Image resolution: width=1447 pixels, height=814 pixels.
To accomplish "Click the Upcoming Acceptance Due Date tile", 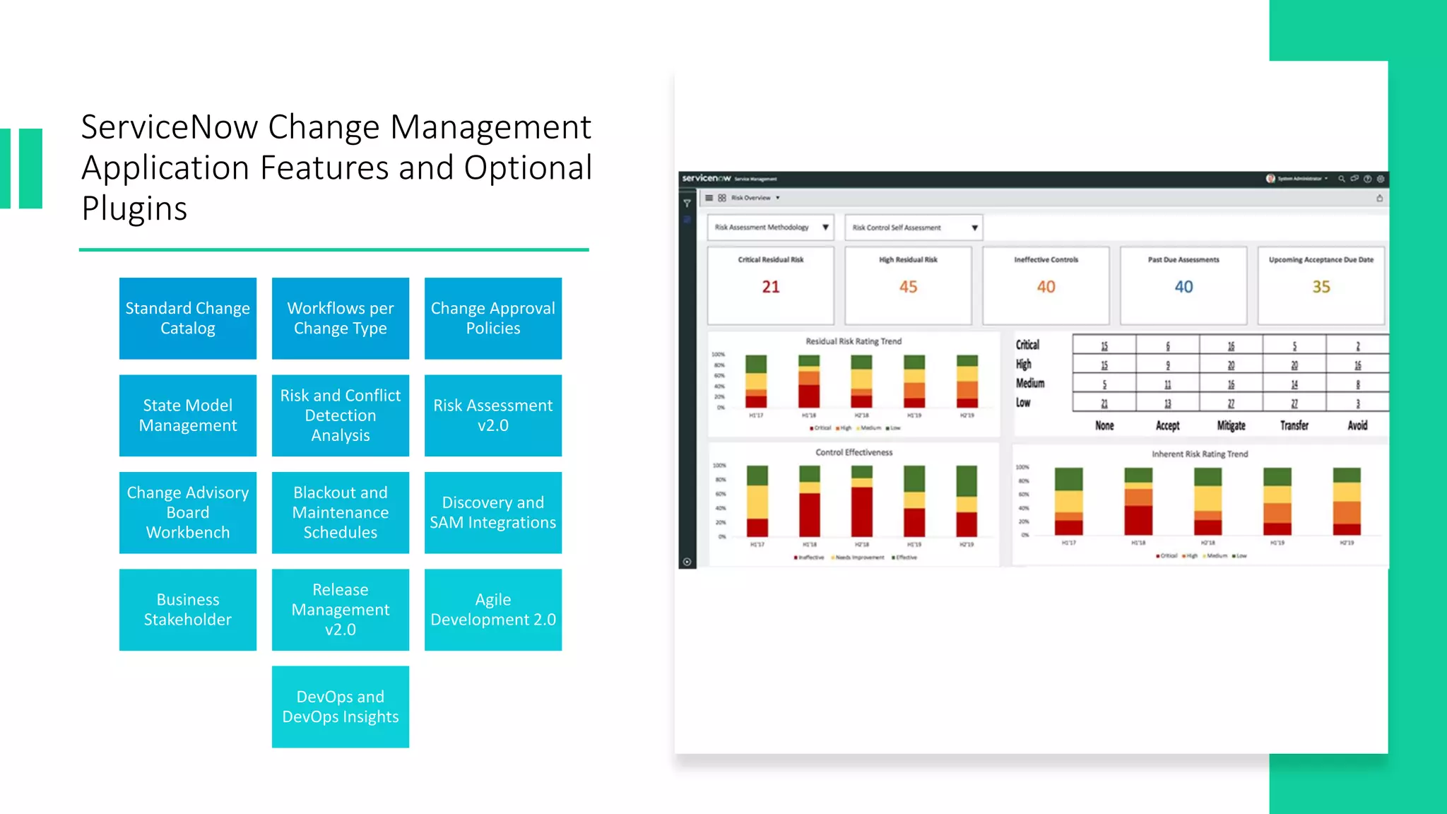I will coord(1321,285).
